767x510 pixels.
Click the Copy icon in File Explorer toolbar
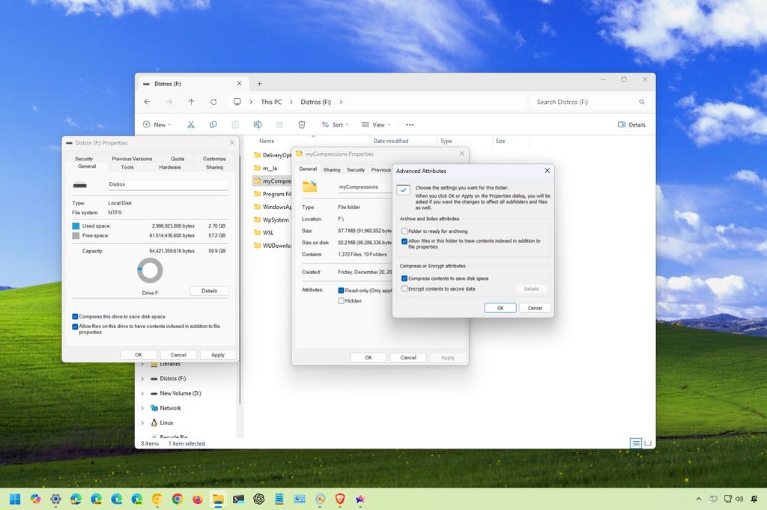coord(213,124)
